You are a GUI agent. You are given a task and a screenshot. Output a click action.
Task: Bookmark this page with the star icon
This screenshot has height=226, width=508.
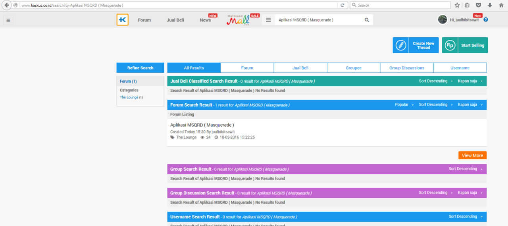tap(457, 5)
